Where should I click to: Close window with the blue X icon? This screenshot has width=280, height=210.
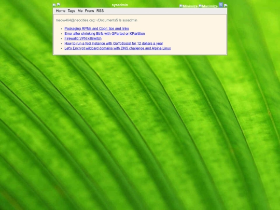pyautogui.click(x=221, y=5)
